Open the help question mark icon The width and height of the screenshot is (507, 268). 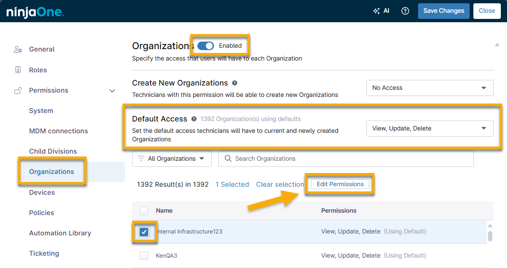405,11
